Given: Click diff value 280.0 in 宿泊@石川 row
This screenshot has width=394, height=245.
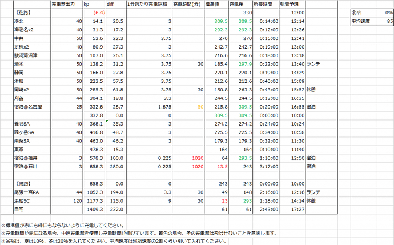Looking at the screenshot, I should 116,166.
